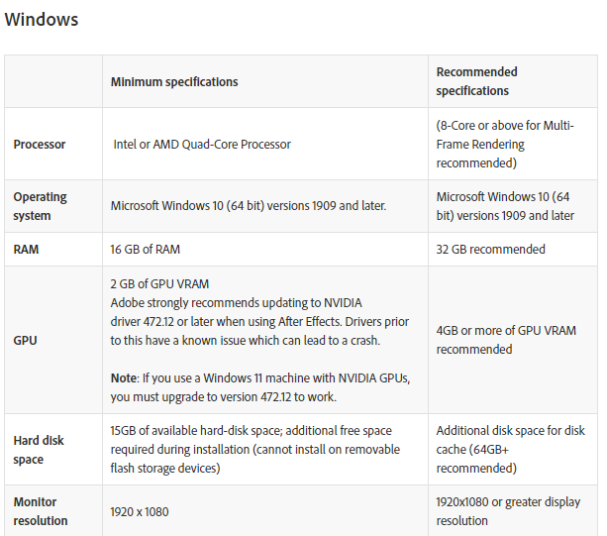
Task: Select the Recommended specifications column header
Action: [x=476, y=81]
